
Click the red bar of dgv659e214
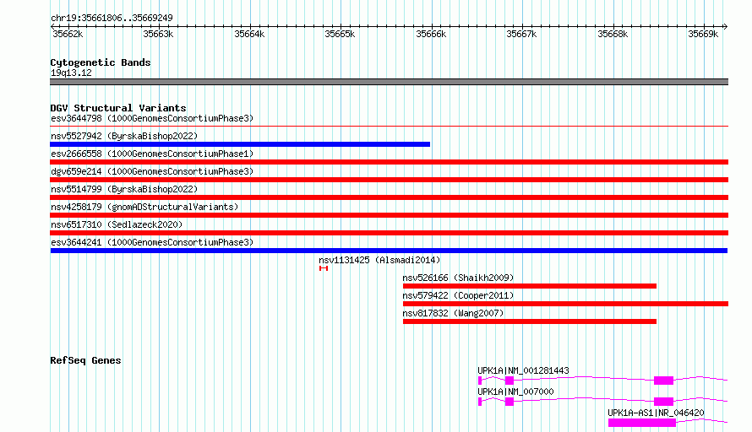point(389,180)
